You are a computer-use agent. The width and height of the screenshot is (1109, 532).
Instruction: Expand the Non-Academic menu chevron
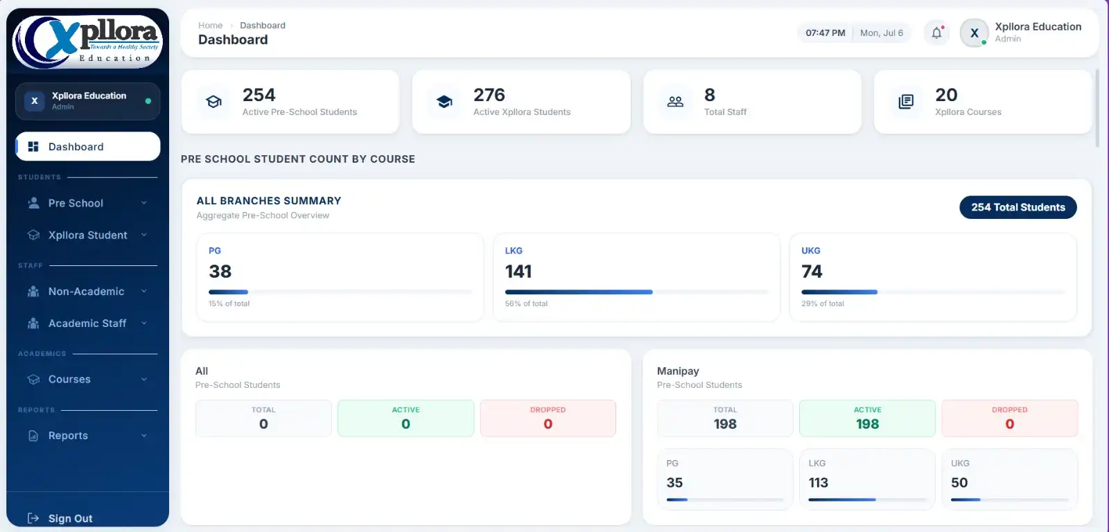144,292
